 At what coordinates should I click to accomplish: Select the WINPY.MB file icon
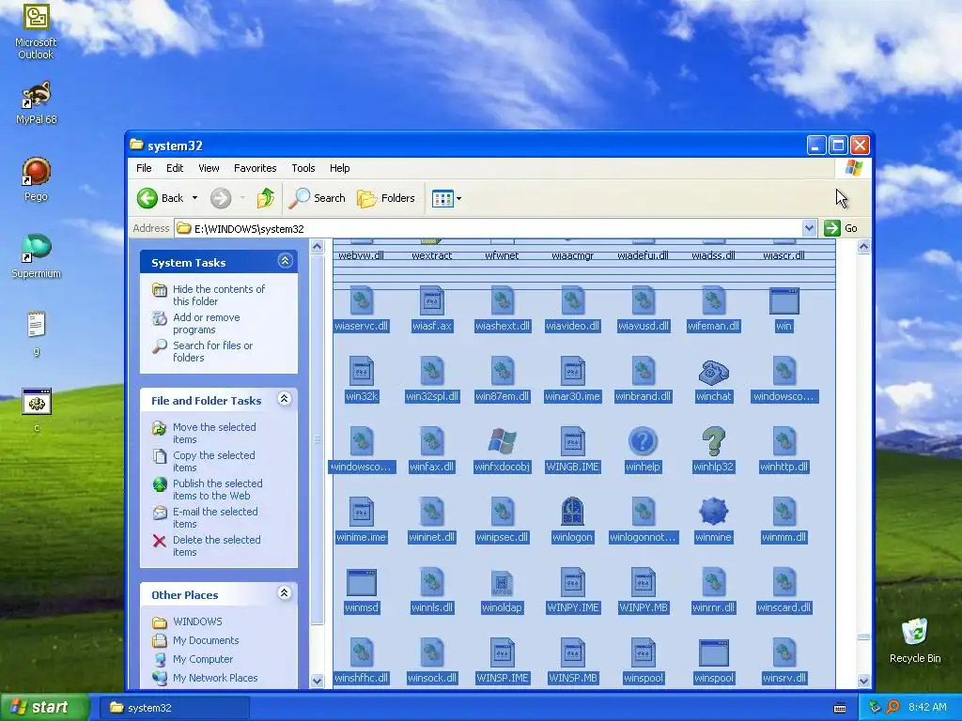point(643,582)
